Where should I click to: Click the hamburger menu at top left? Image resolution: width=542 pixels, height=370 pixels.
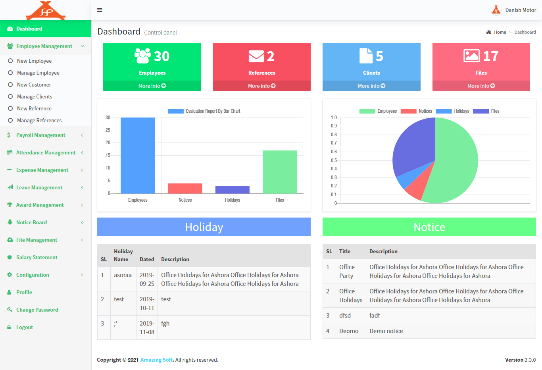coord(100,10)
